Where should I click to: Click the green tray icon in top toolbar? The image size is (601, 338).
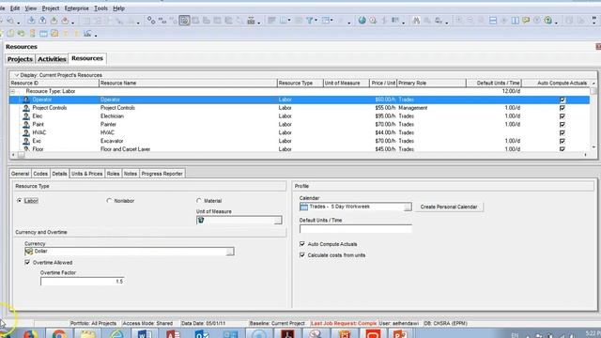point(54,21)
